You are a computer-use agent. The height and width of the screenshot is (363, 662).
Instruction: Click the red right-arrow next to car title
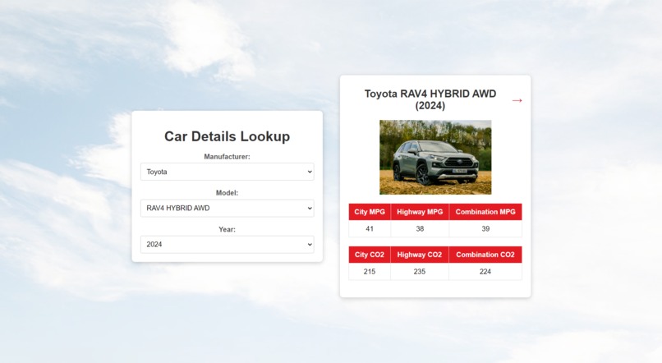pos(517,100)
